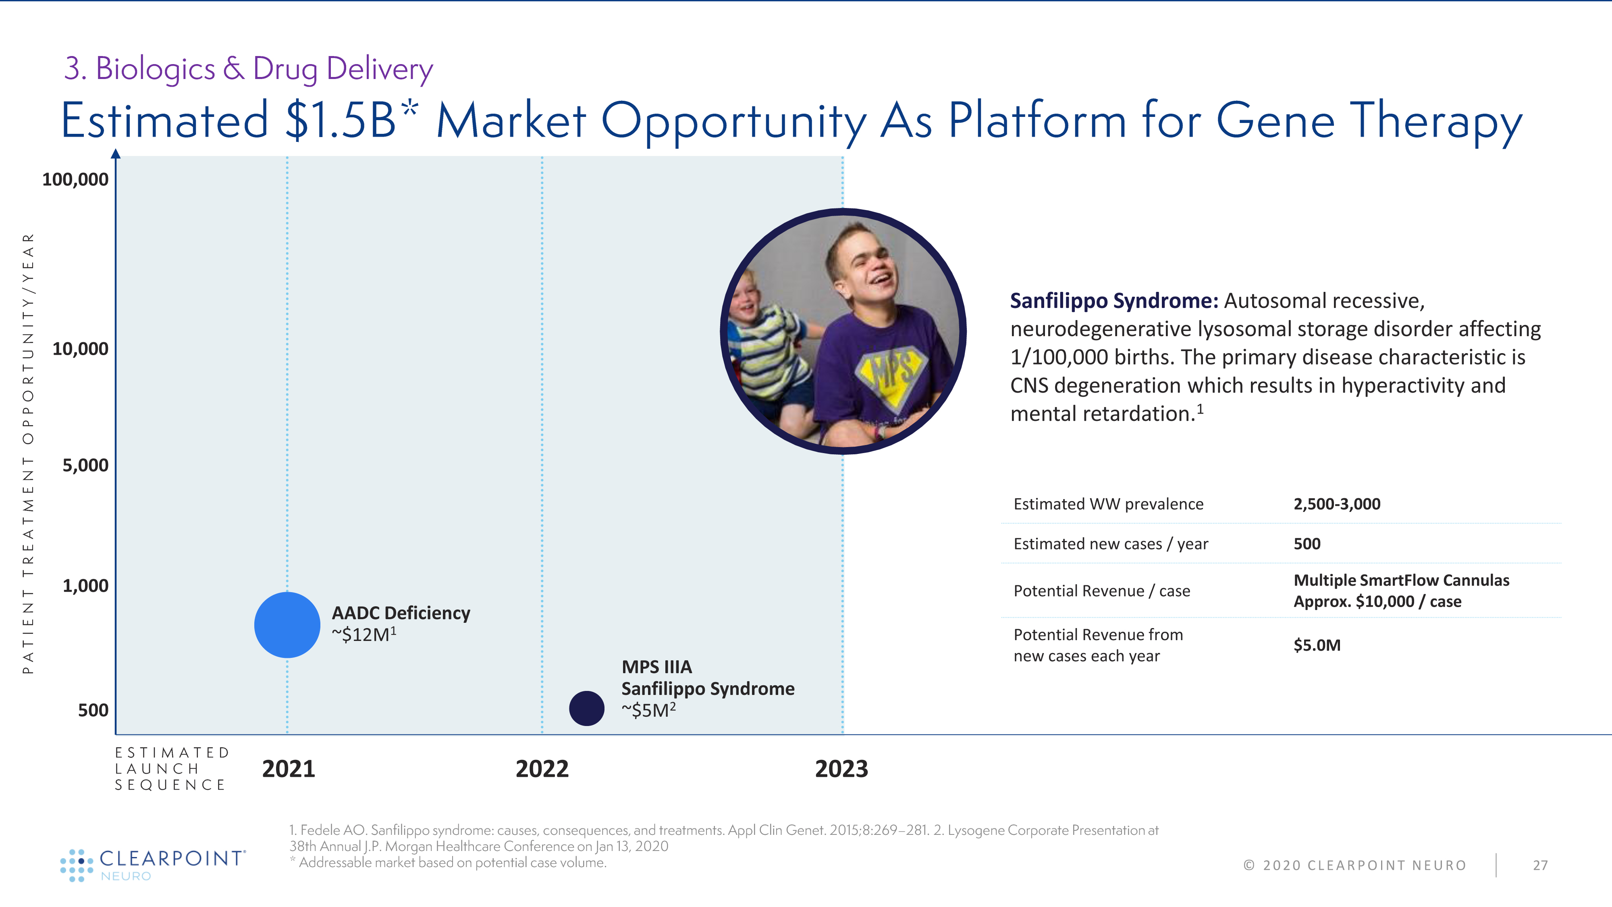Click the AADC Deficiency label text
Viewport: 1612px width, 907px height.
pyautogui.click(x=401, y=613)
